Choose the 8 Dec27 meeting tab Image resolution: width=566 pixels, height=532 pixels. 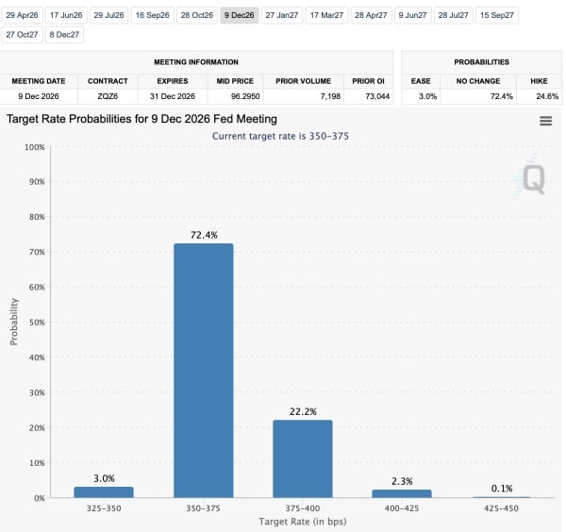pyautogui.click(x=64, y=34)
